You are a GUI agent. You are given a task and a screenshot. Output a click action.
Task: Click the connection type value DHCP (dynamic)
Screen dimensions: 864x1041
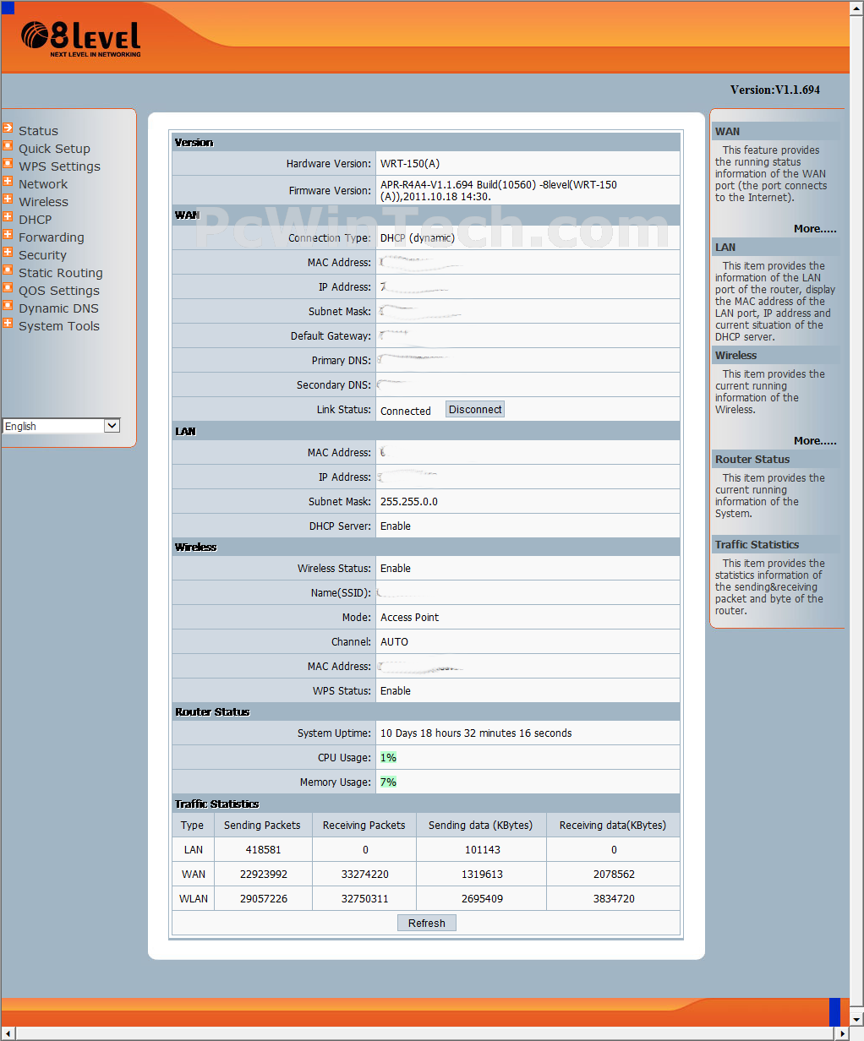418,238
